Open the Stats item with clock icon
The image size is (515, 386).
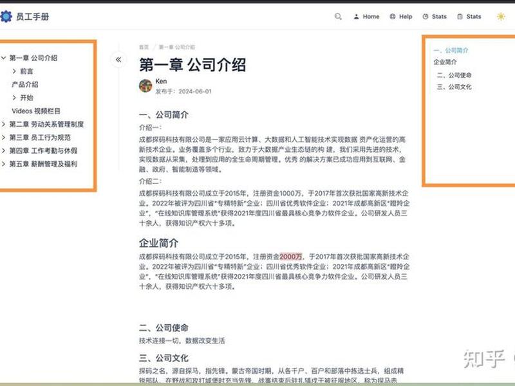point(435,17)
